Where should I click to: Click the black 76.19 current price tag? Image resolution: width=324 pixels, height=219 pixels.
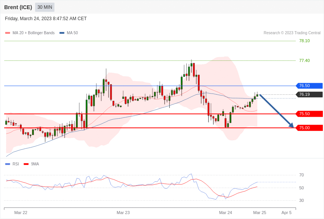coord(310,95)
